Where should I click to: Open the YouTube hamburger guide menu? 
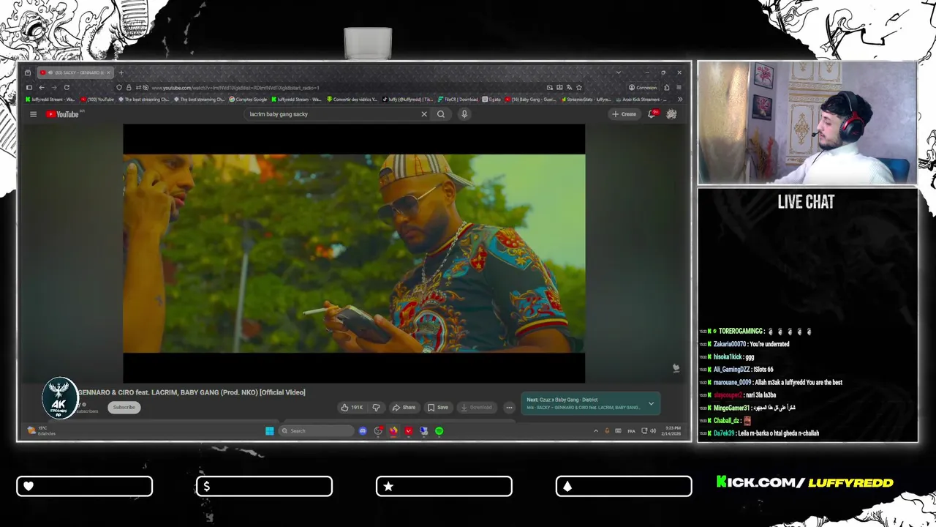coord(33,114)
